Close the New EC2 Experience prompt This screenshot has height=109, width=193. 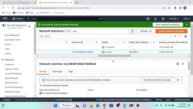click(29, 27)
